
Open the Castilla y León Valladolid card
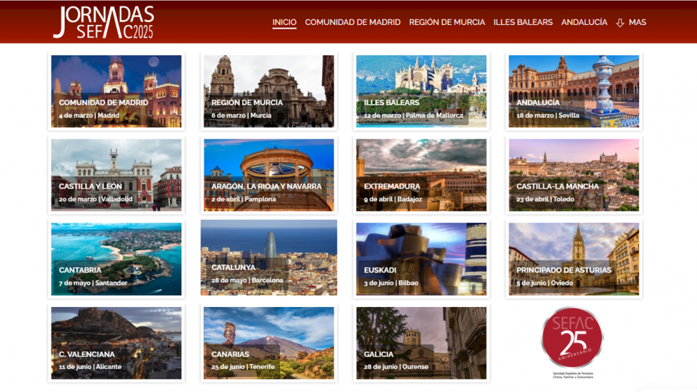coord(116,175)
